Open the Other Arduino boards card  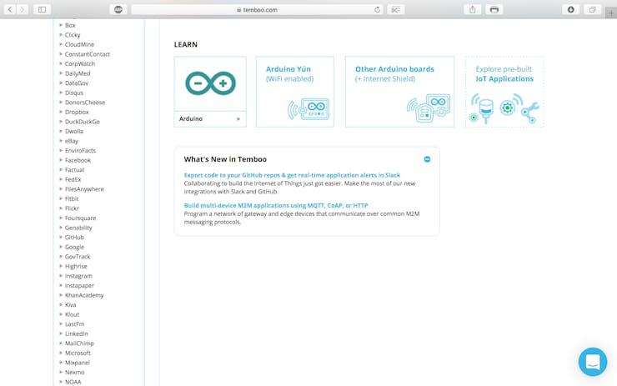point(399,92)
